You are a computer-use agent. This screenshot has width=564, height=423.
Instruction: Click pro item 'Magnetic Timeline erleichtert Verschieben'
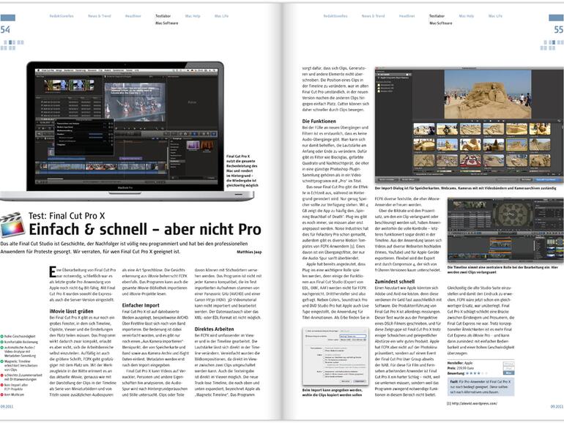coord(21,365)
